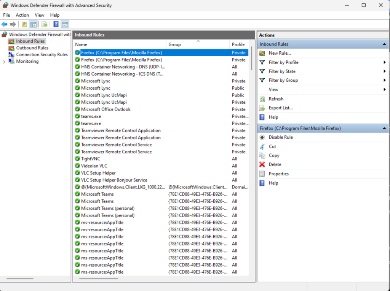Click the Forward arrow in the toolbar
390x291 pixels.
[x=13, y=24]
